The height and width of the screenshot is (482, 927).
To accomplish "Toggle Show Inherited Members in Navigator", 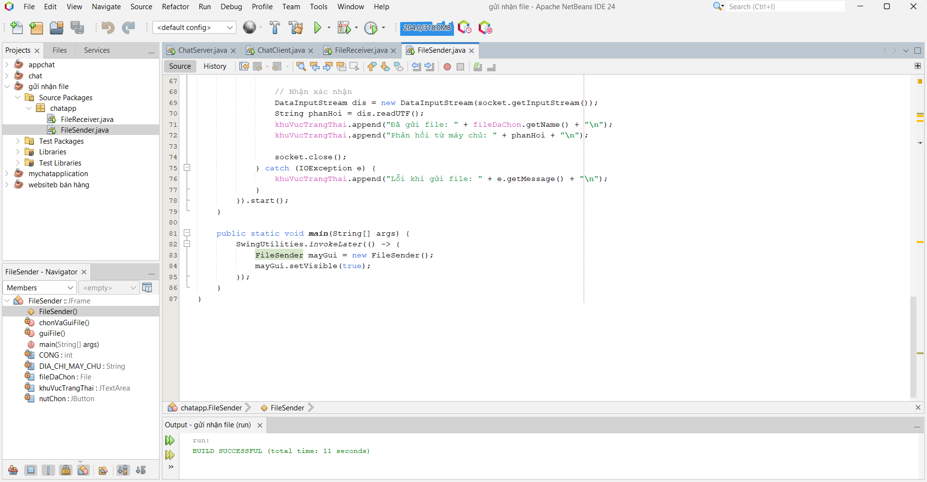I will pos(13,470).
